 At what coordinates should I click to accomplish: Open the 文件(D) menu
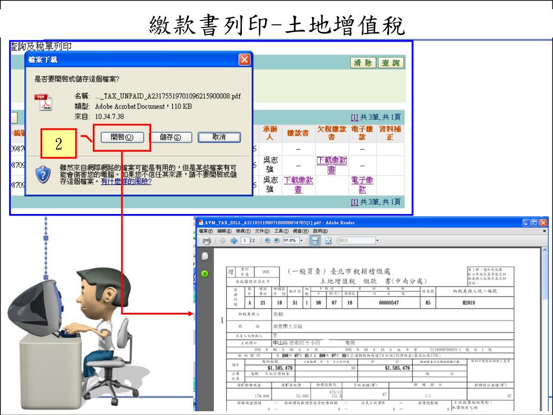(262, 231)
